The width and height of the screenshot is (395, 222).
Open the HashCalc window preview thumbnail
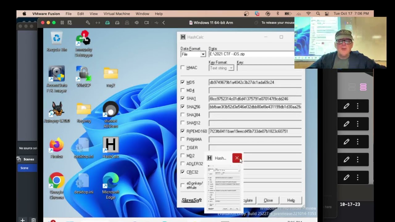point(224,188)
